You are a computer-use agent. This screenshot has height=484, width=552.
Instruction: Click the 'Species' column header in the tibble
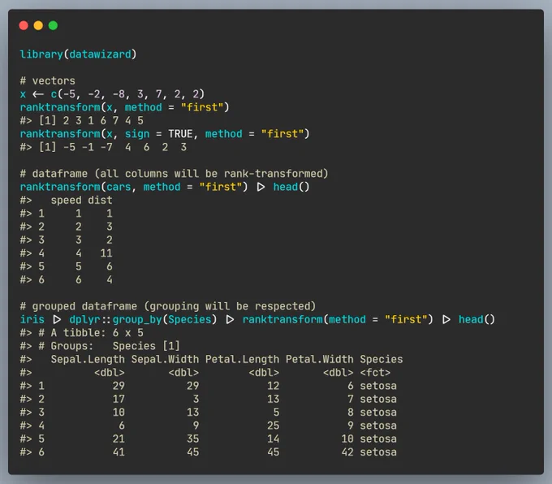point(382,359)
